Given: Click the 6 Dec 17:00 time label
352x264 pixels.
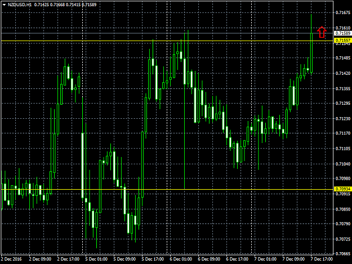Looking at the screenshot, I should pos(237,259).
